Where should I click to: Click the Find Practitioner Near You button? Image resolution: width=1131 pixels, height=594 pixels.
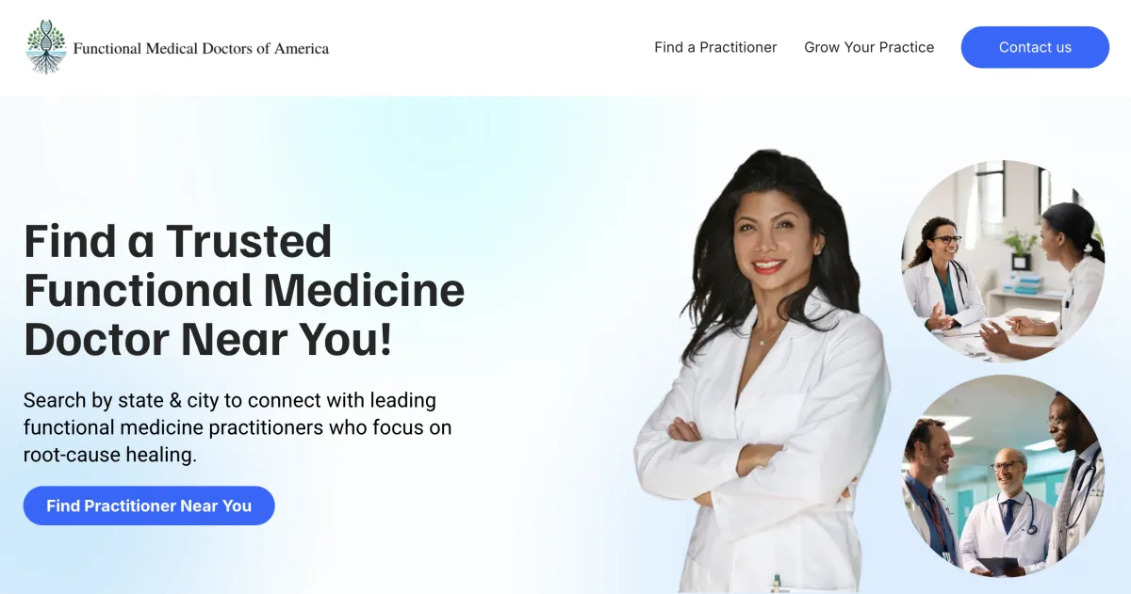tap(149, 506)
